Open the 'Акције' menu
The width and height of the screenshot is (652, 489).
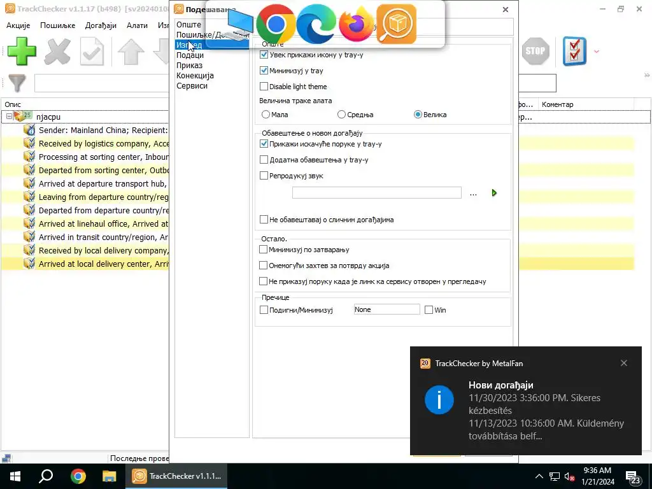18,25
